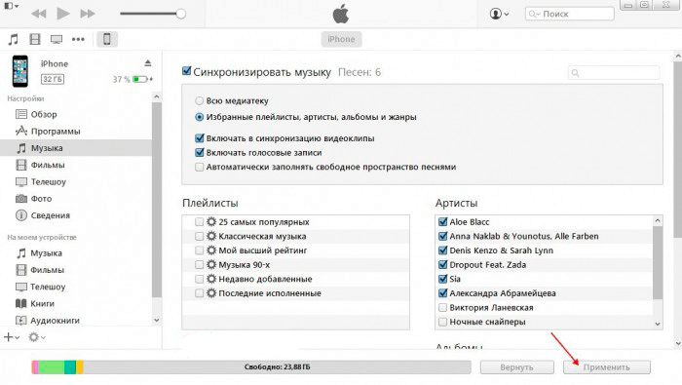Open Фото settings item

(x=34, y=199)
